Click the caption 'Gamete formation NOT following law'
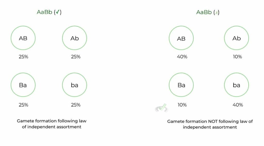Viewport: 264px width, 146px height. (210, 121)
